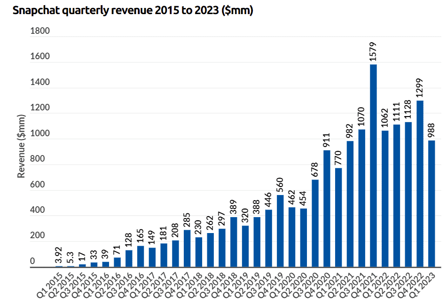
Task: Select the Q4 2022 revenue bar
Action: click(420, 184)
